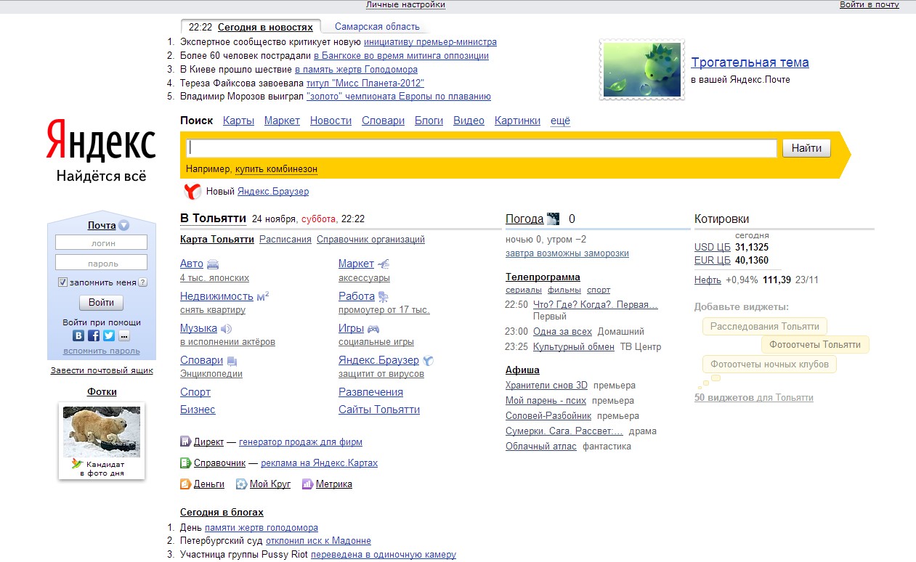
Task: Open the polar bear photo thumbnail
Action: 102,431
